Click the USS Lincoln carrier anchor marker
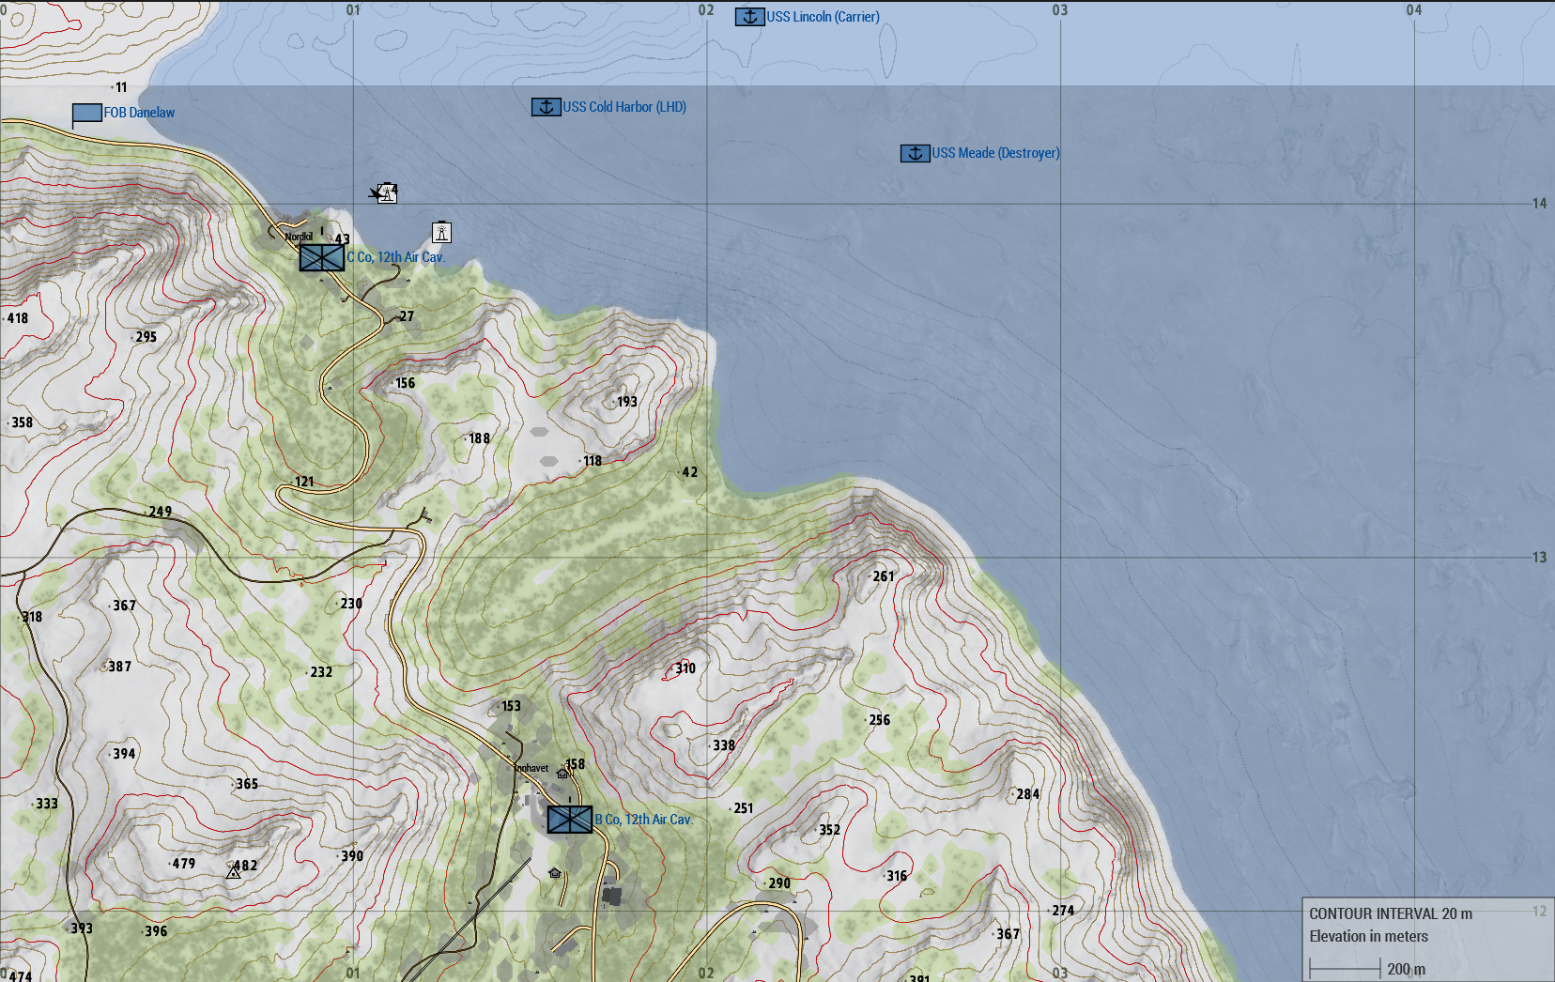Viewport: 1555px width, 982px height. (x=749, y=17)
